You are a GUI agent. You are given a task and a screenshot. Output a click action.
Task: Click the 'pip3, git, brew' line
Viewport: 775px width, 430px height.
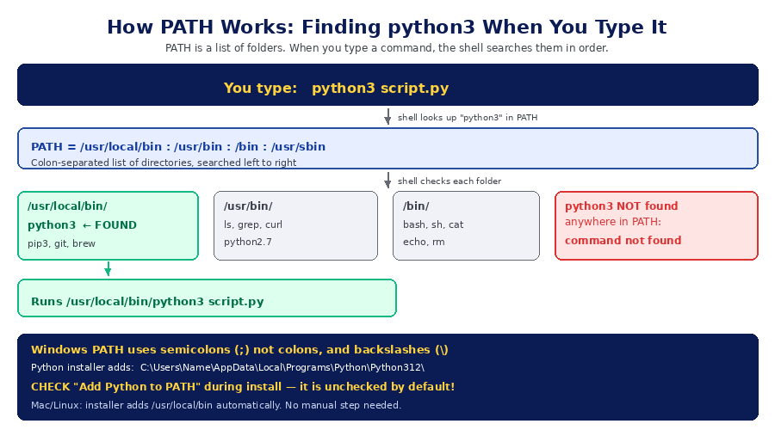point(61,243)
